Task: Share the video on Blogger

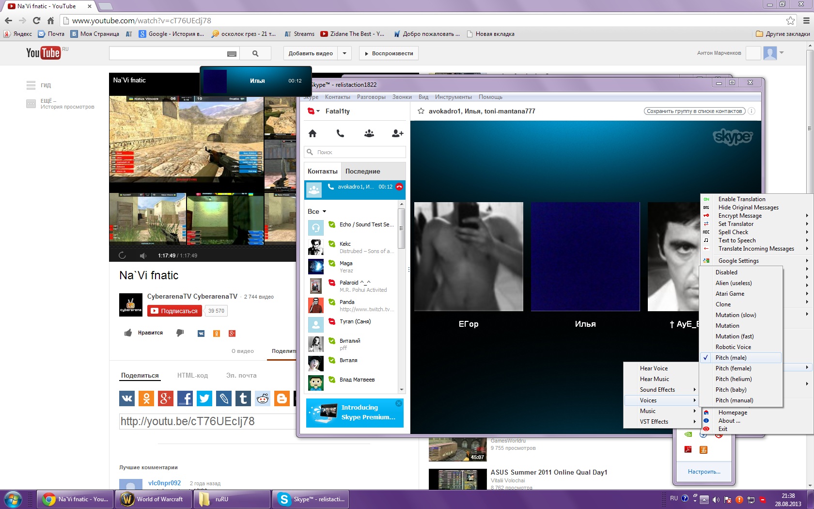Action: point(282,398)
